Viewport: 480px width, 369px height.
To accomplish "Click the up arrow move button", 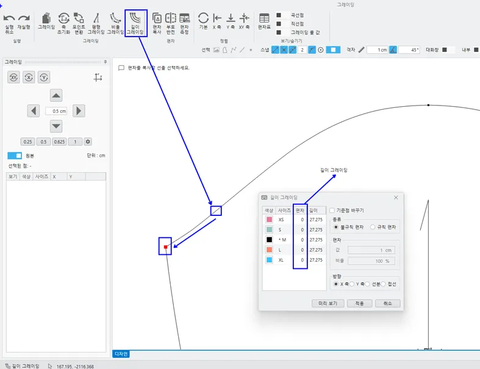I will (56, 95).
